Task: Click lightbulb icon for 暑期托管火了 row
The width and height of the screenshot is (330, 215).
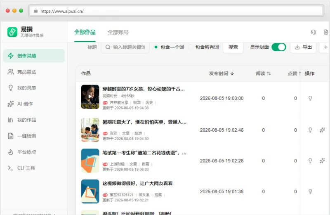Action: click(x=310, y=130)
